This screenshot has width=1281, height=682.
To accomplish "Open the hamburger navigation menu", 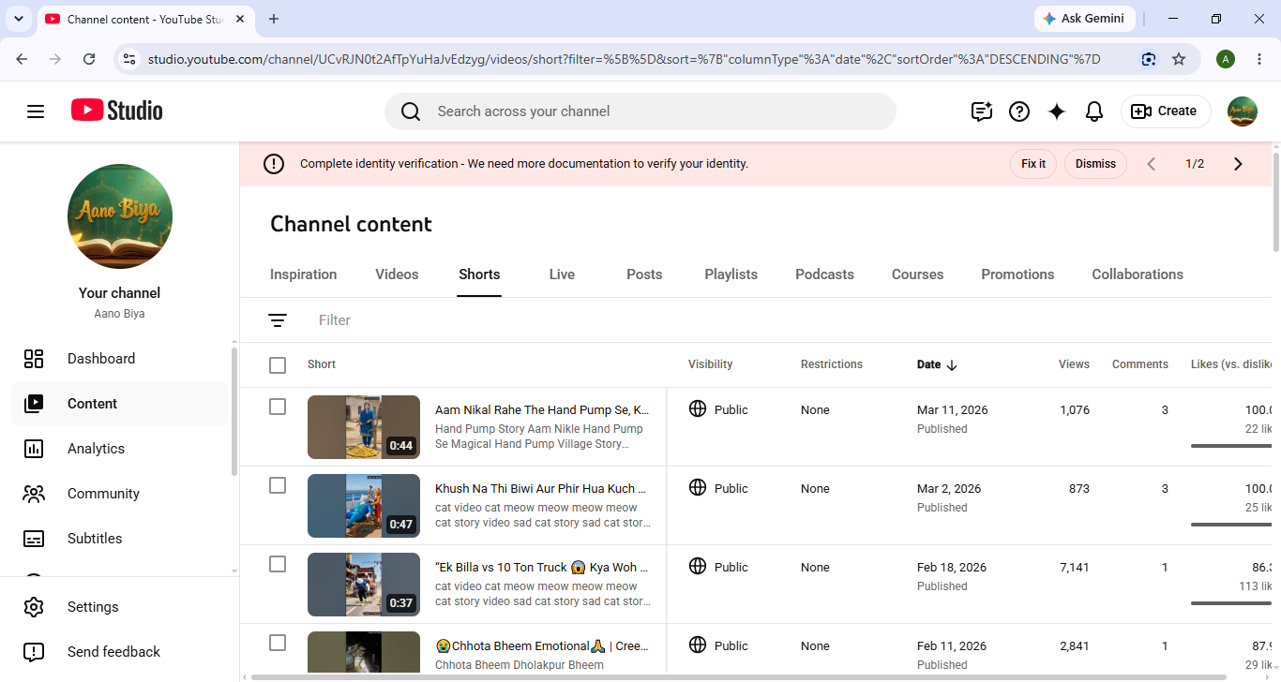I will tap(36, 111).
